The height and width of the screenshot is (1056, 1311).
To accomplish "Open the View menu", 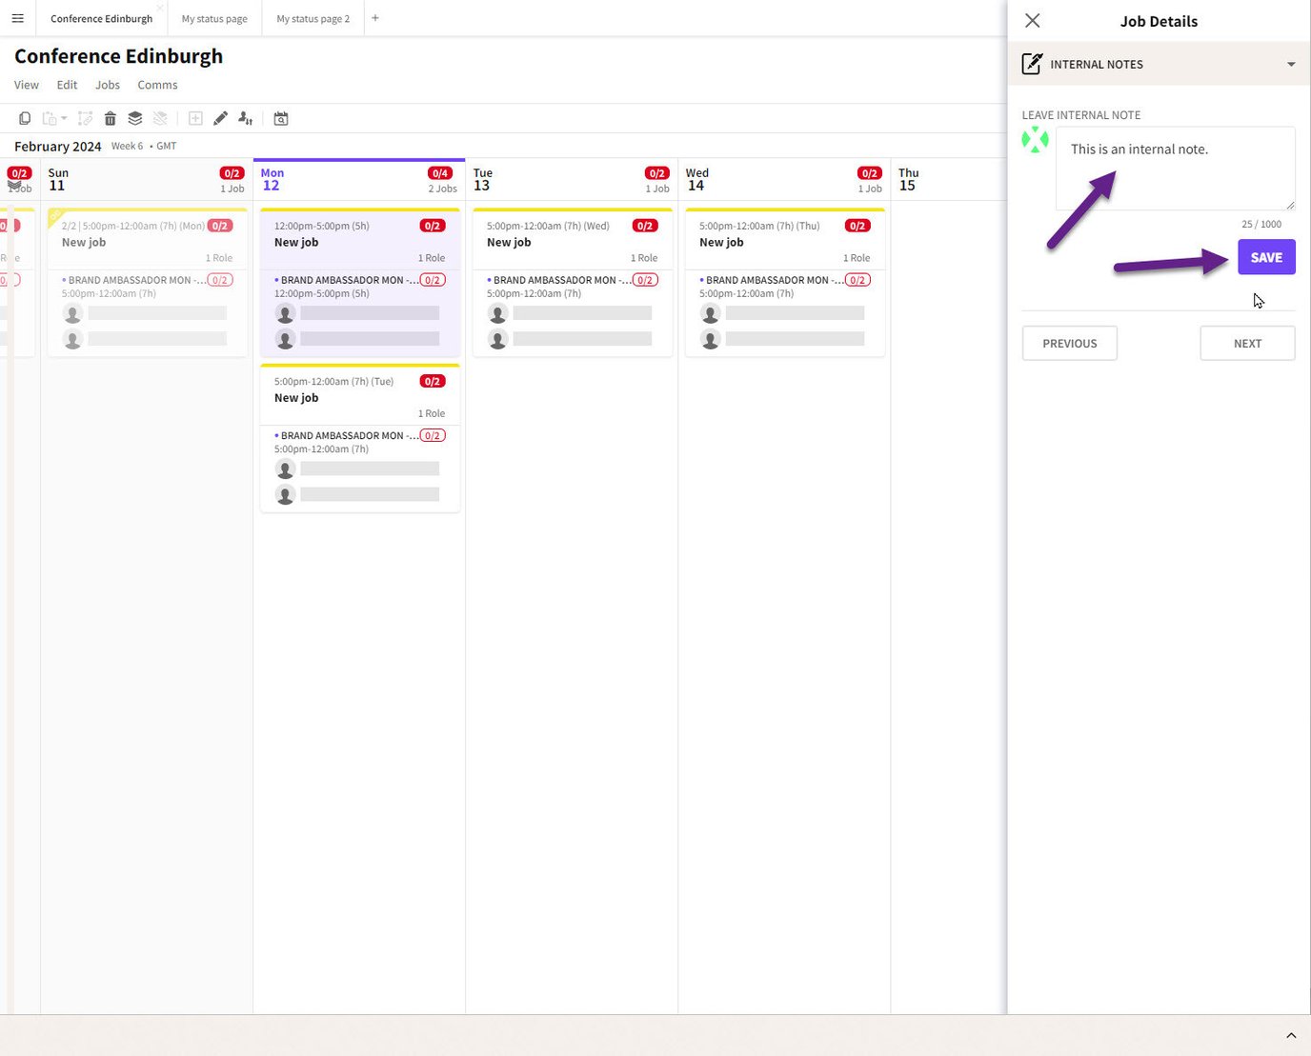I will 27,85.
